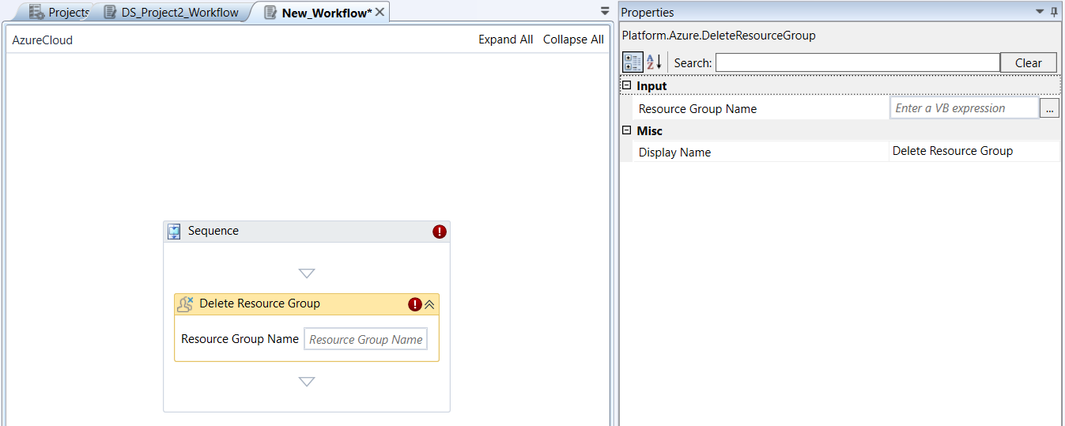Close the New_Workflow* tab
This screenshot has height=426, width=1065.
pyautogui.click(x=380, y=12)
